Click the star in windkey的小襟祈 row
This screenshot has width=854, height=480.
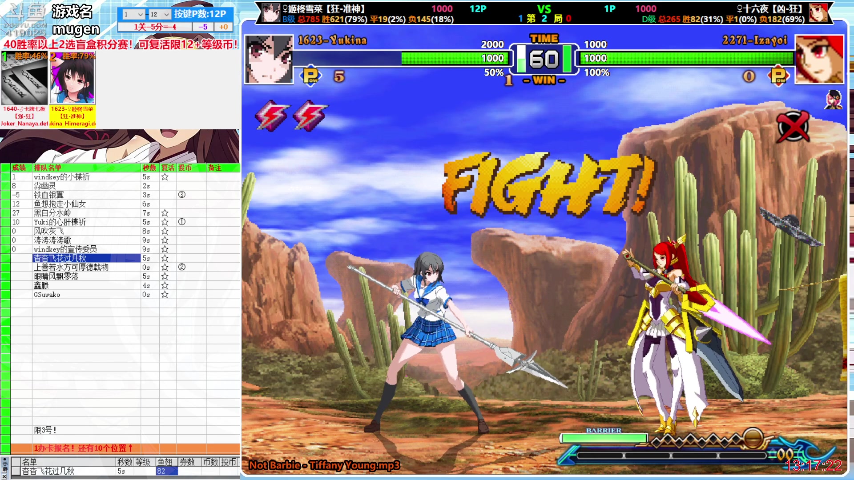click(165, 177)
